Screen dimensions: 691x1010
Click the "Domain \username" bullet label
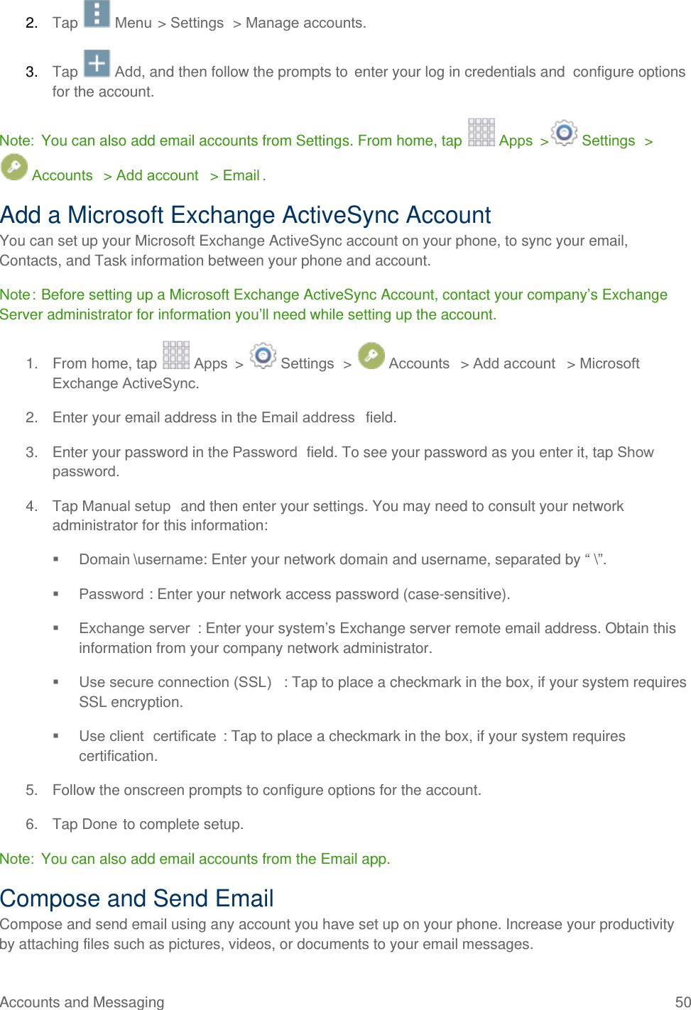(x=143, y=559)
